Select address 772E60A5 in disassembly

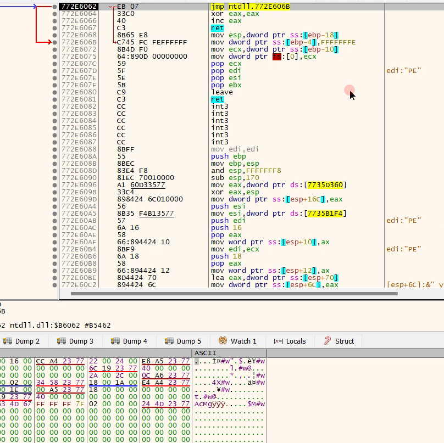pyautogui.click(x=79, y=214)
